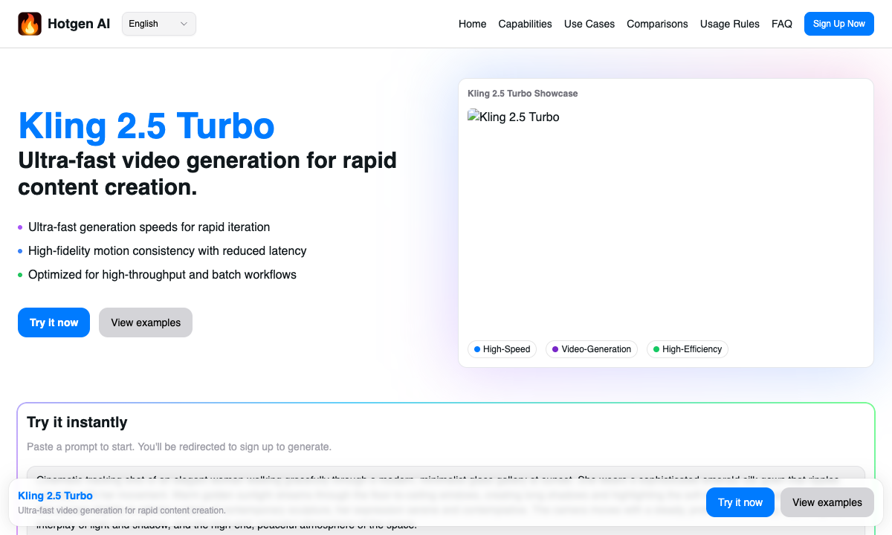Click the purple Video-Generation dot icon
This screenshot has height=535, width=892.
[x=555, y=349]
